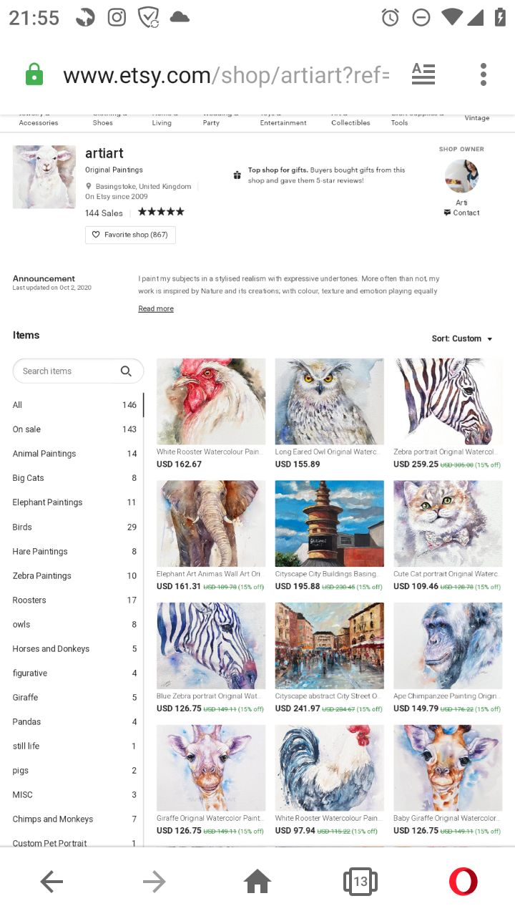Open the Sort: Custom dropdown

[x=462, y=338]
